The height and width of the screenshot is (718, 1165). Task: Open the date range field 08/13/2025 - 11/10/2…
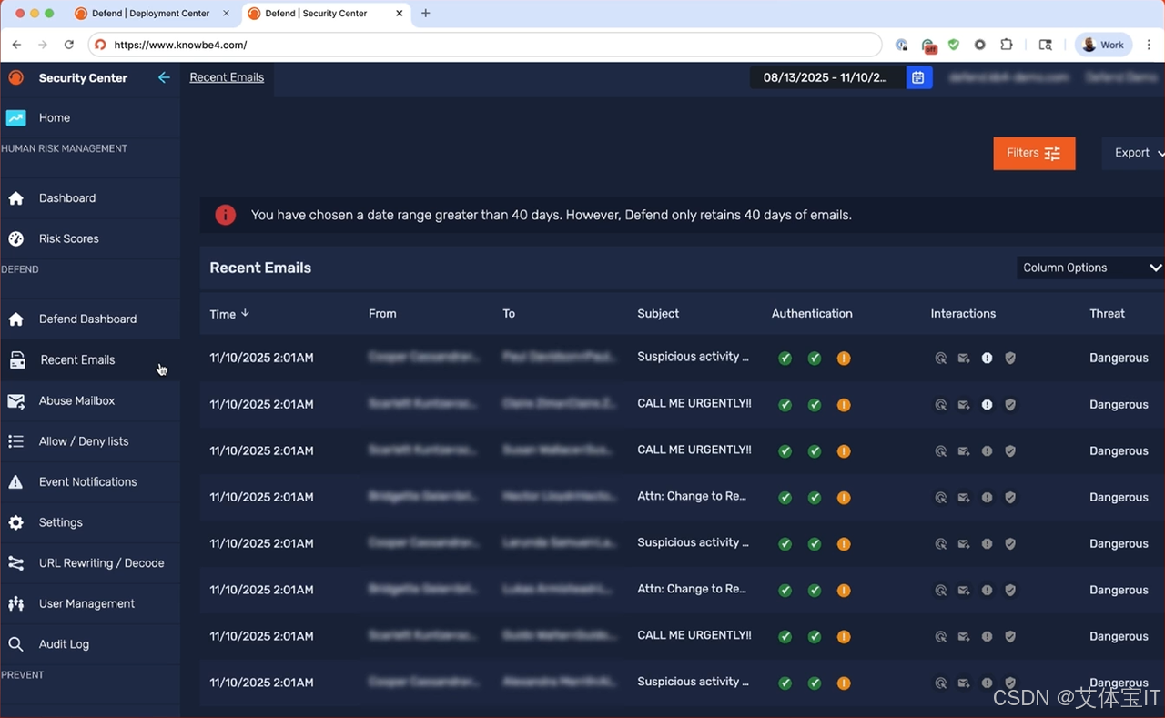[x=827, y=77]
